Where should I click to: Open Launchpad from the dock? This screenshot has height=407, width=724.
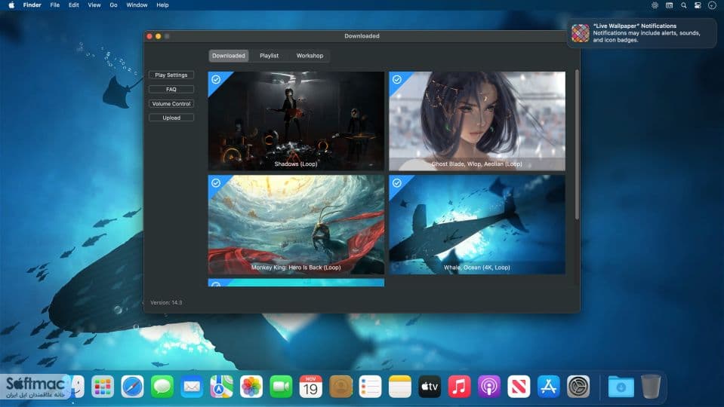coord(103,386)
